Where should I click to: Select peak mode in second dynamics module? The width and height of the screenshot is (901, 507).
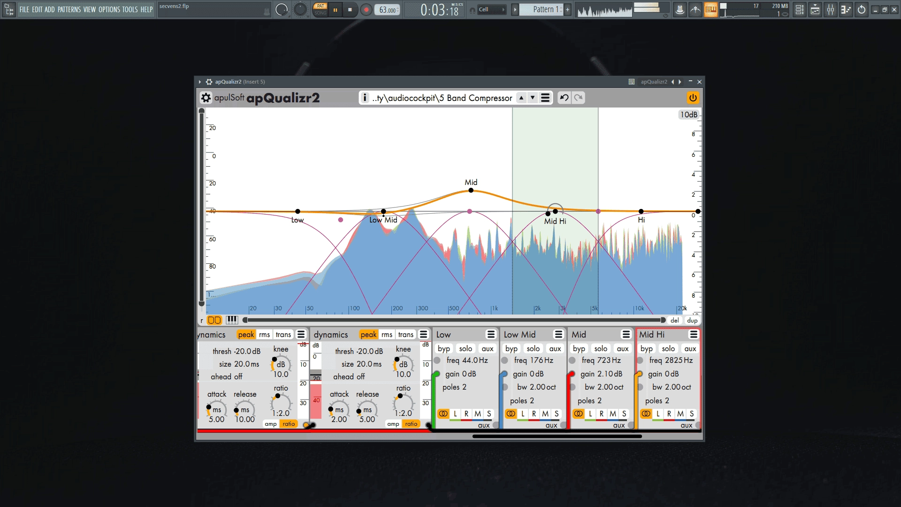368,334
